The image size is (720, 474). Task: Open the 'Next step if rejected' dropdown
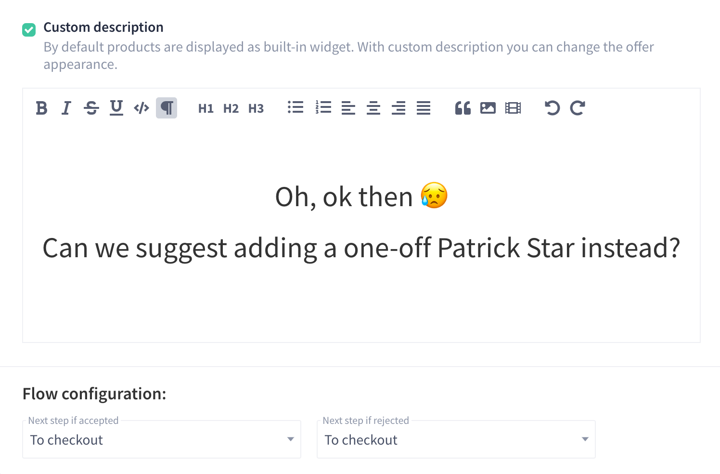pos(456,439)
